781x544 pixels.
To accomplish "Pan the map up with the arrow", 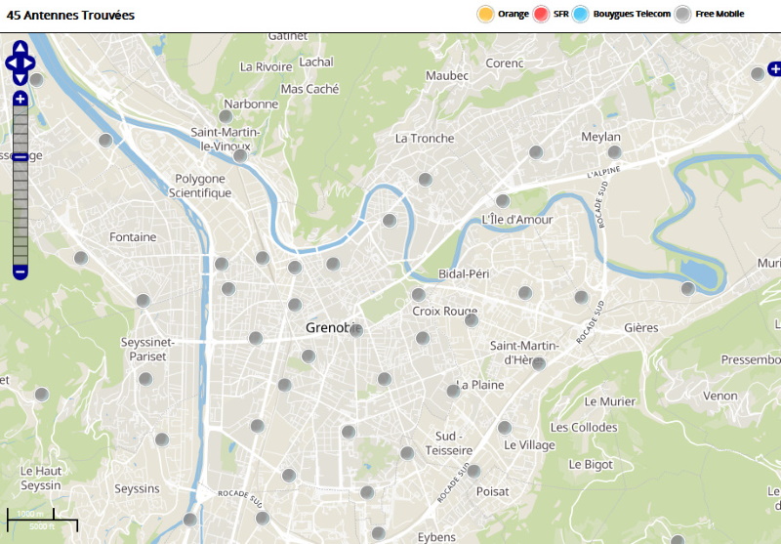I will click(21, 47).
